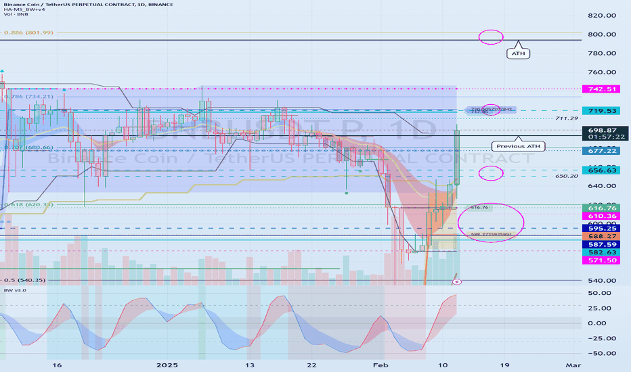Click the navy 587.59 price label
631x372 pixels.
pyautogui.click(x=601, y=245)
